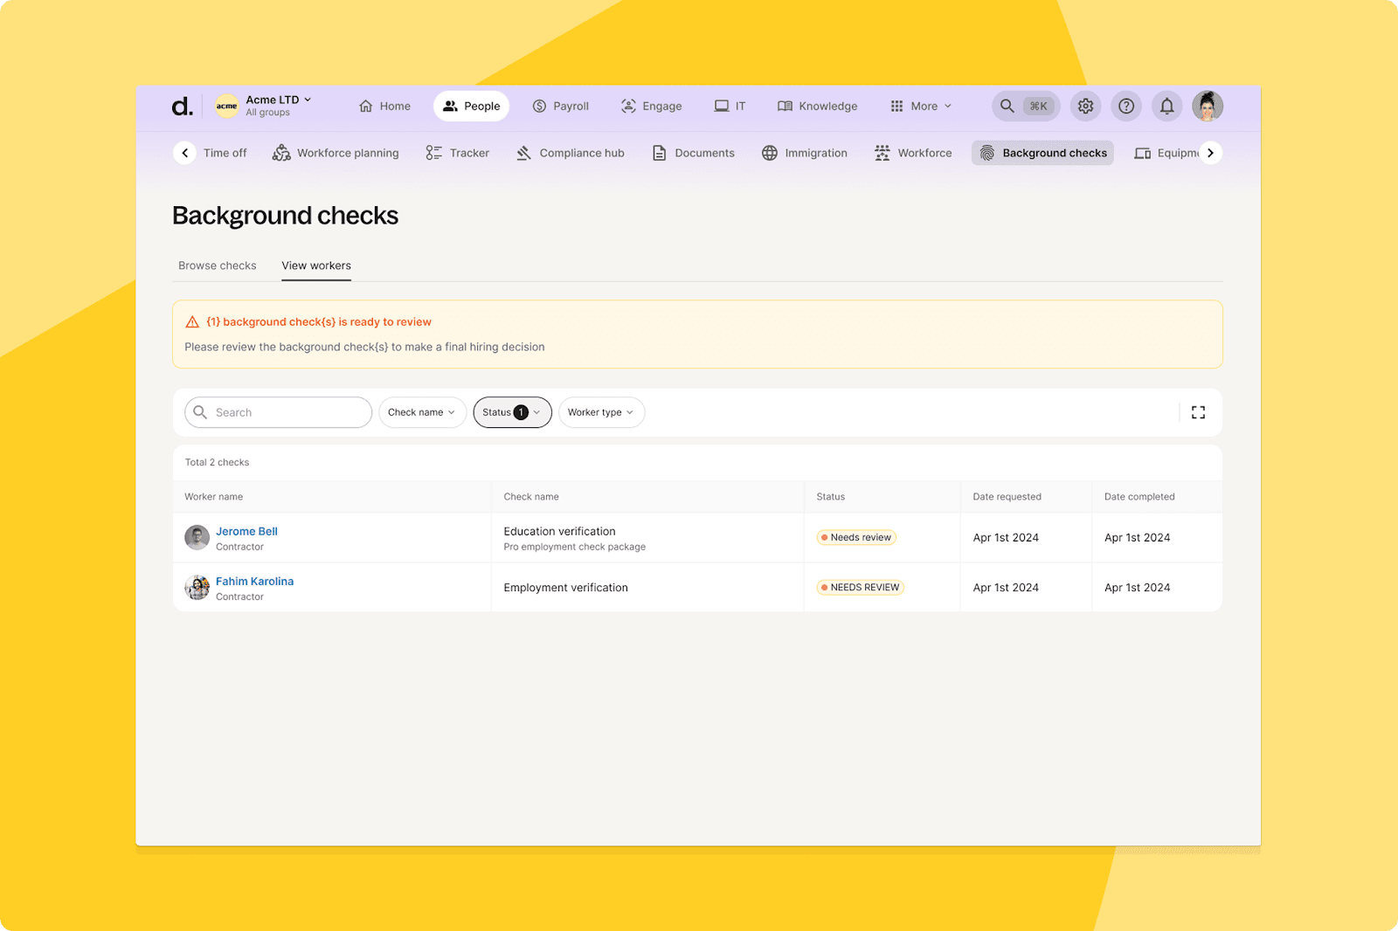Go to the Payroll menu item

tap(561, 106)
